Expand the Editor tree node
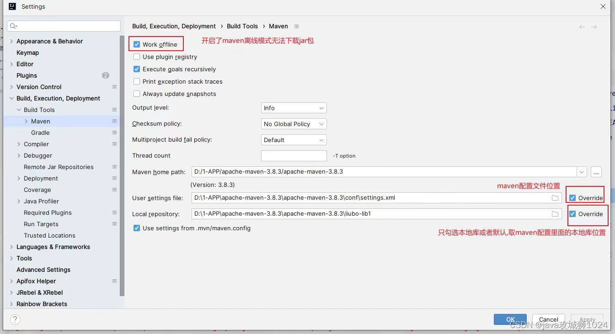This screenshot has width=615, height=334. (11, 64)
